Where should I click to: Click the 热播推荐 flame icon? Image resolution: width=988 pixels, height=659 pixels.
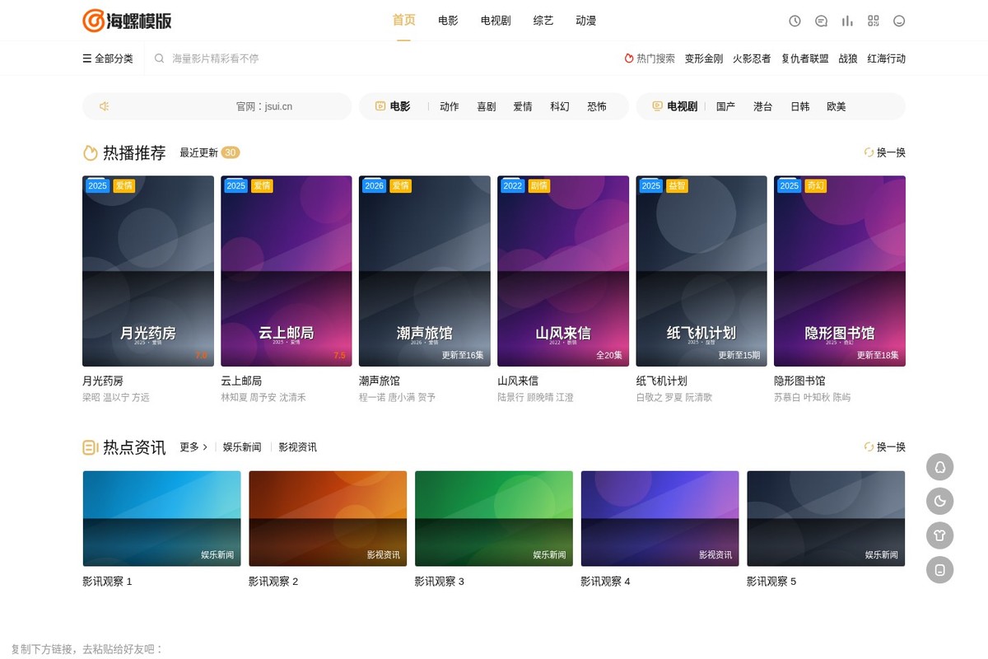pos(91,152)
